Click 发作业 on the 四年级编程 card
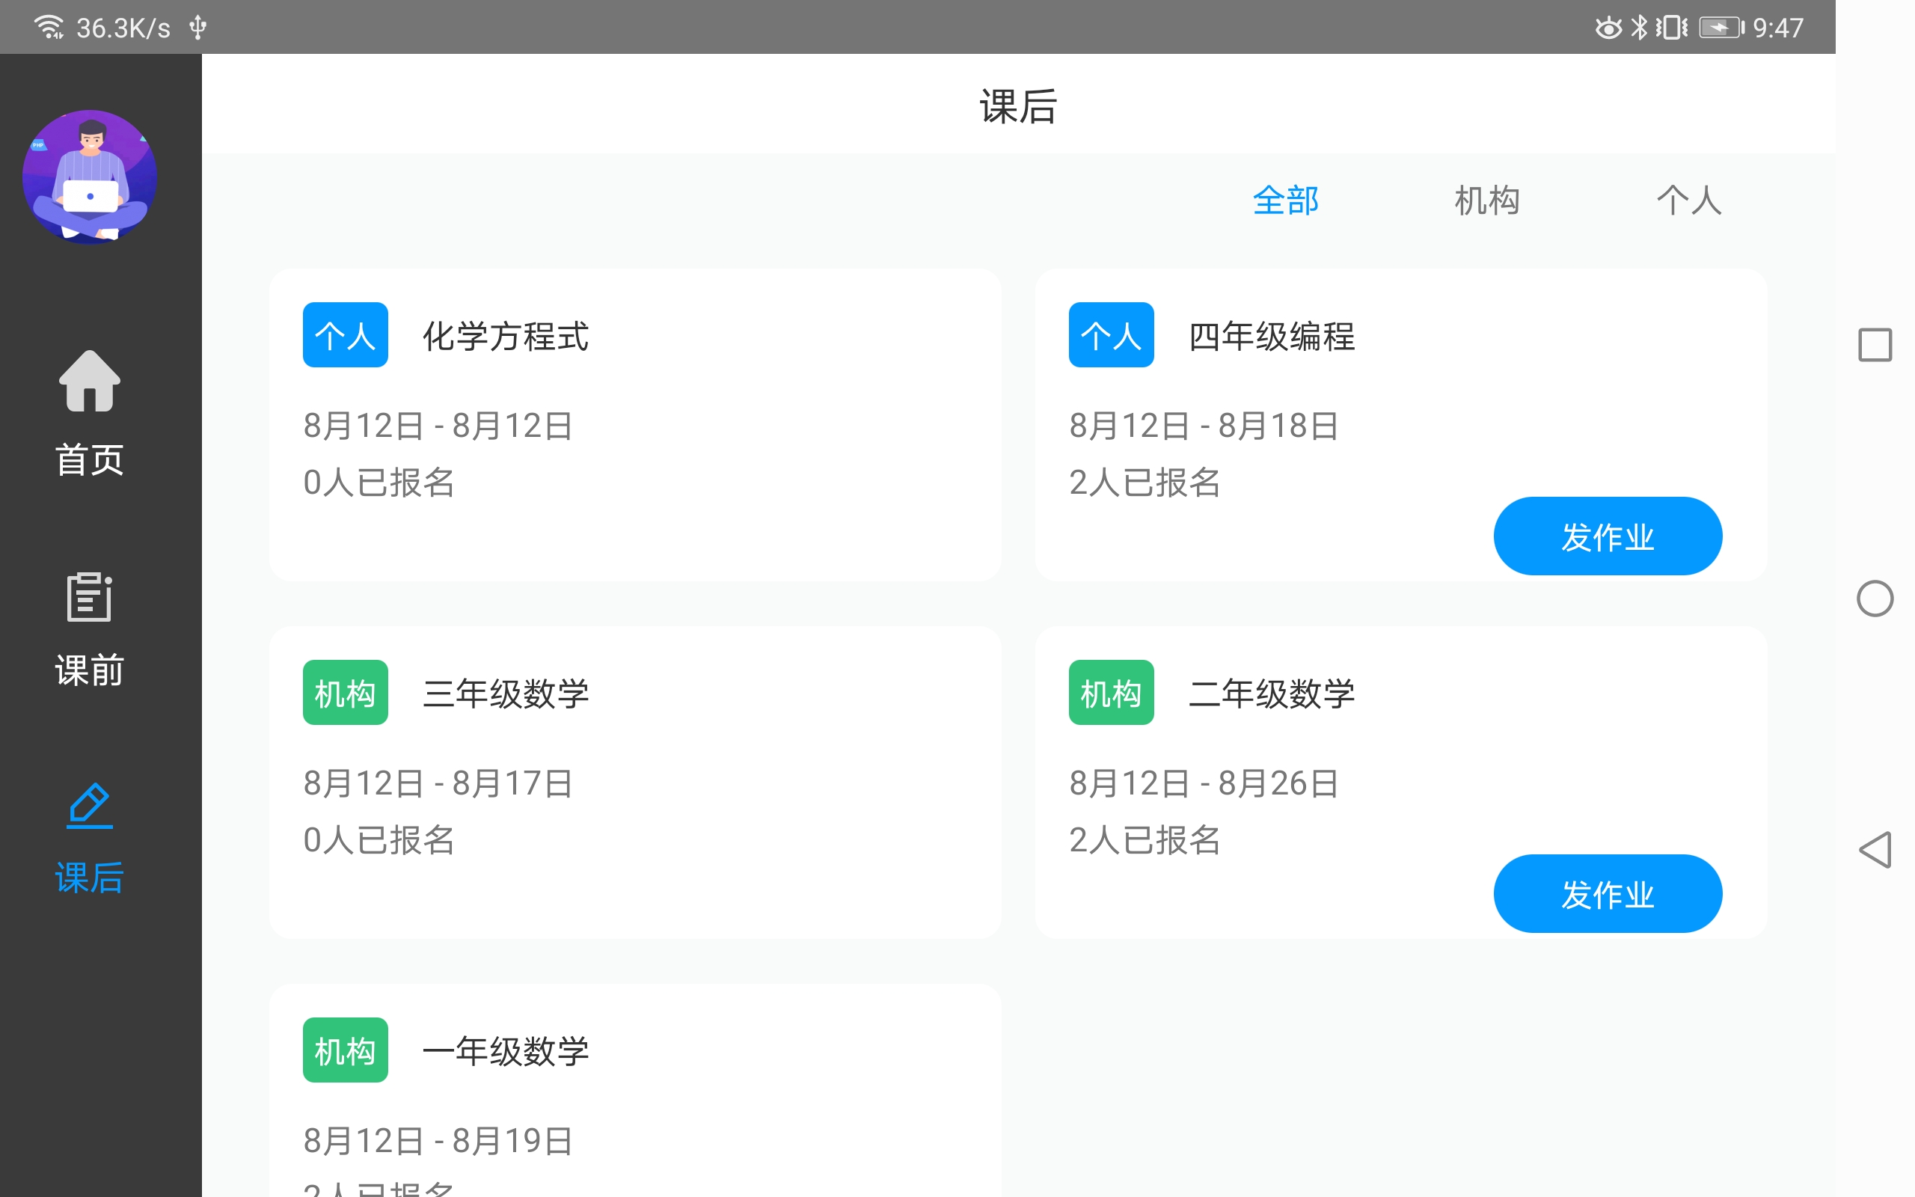1915x1197 pixels. [x=1607, y=535]
